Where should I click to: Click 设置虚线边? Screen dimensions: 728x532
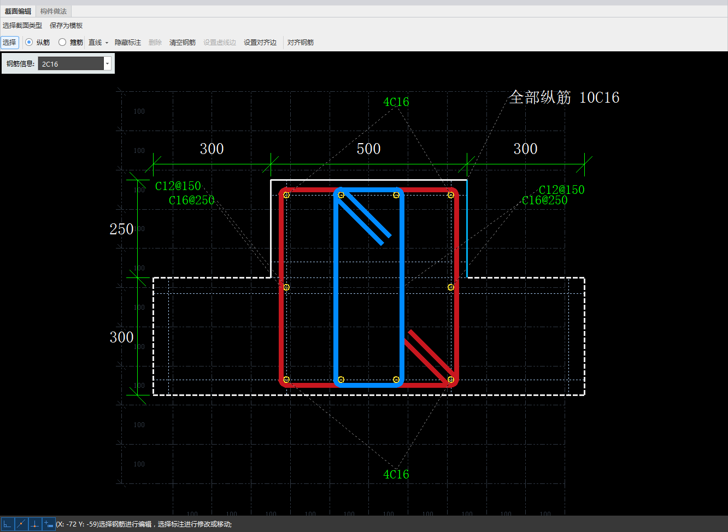220,42
